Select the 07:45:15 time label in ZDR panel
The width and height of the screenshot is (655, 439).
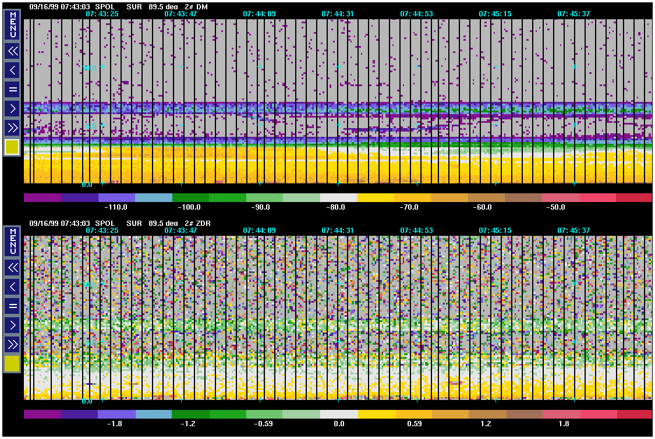(495, 230)
